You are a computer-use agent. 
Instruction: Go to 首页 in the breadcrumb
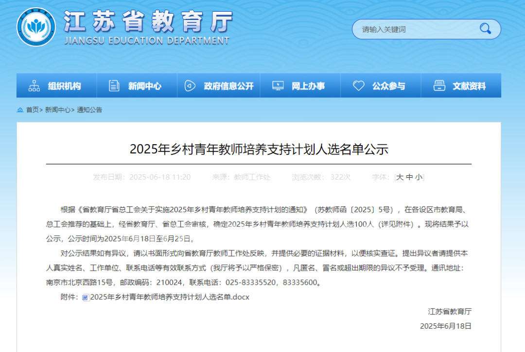point(32,110)
